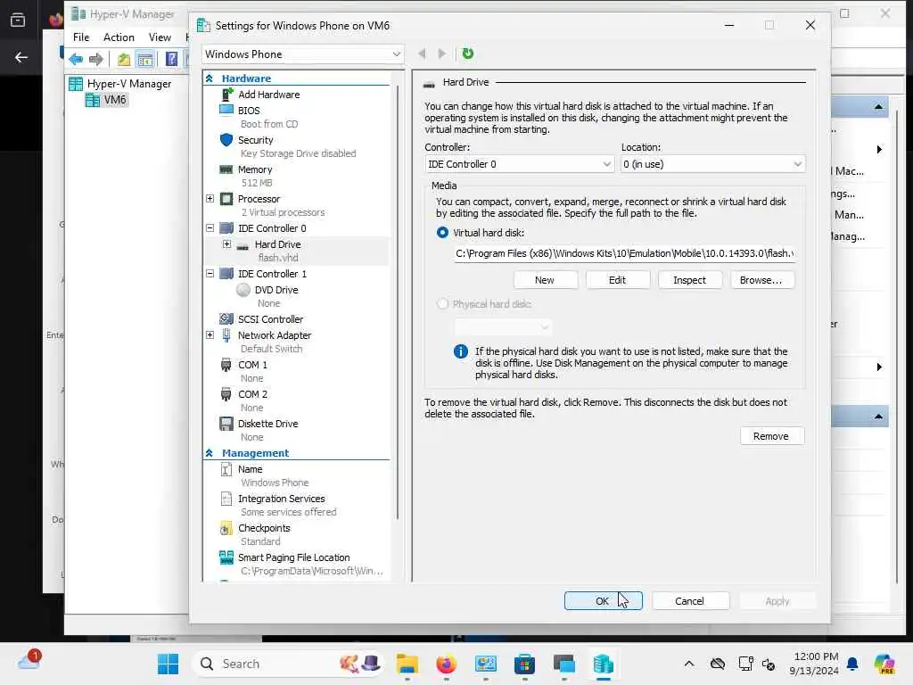Click the hardware list vertical scrollbar
Image resolution: width=913 pixels, height=685 pixels.
tap(398, 303)
